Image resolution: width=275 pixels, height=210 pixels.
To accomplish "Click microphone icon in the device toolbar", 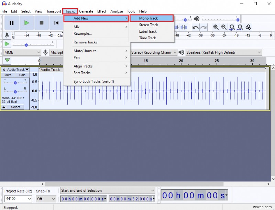I will [x=45, y=52].
